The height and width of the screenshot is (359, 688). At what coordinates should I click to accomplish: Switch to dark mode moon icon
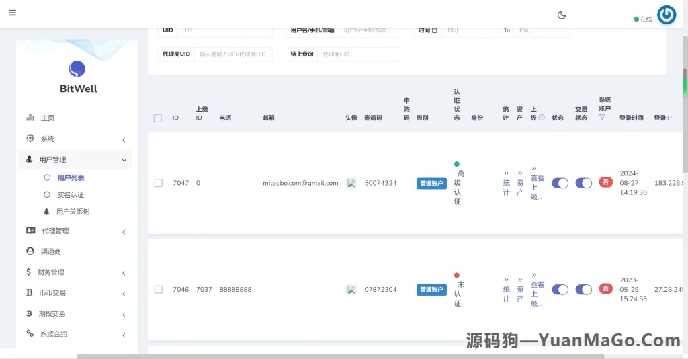tap(562, 15)
